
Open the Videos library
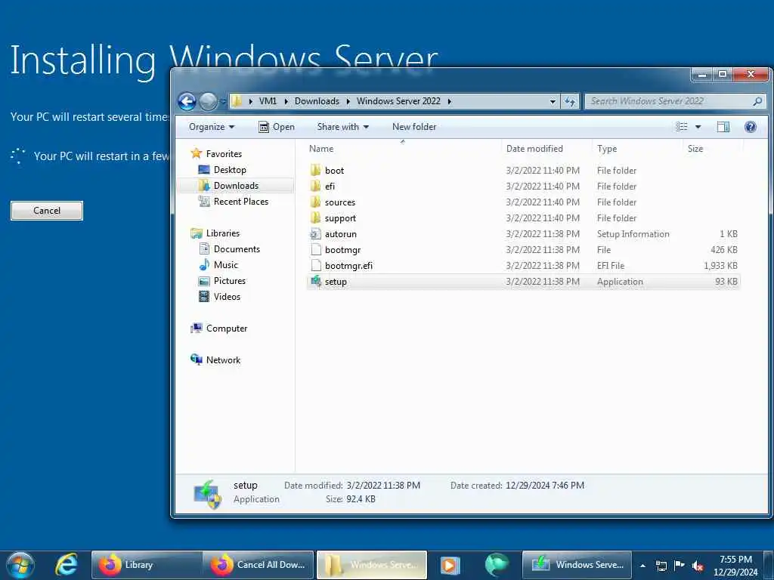pos(227,296)
